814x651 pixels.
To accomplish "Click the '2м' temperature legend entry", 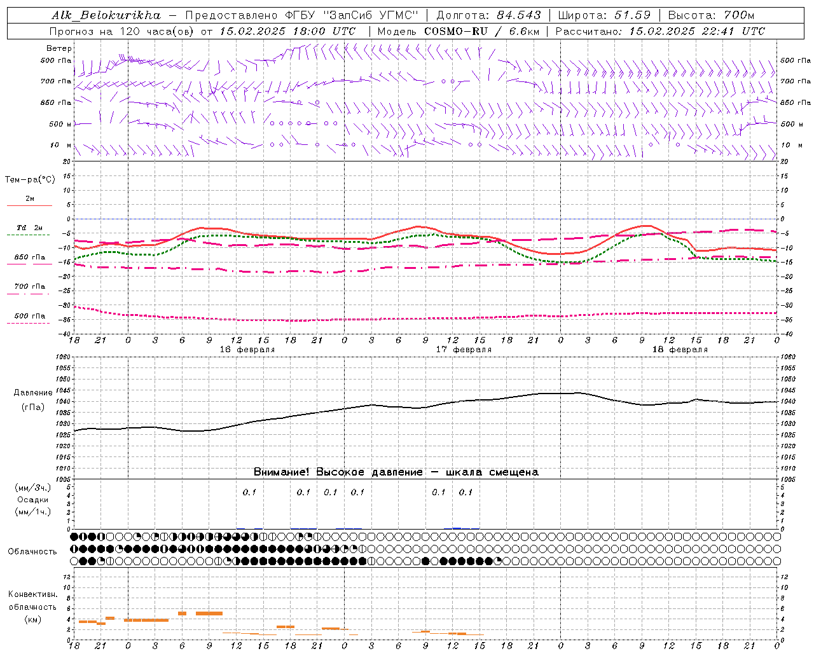I will tap(30, 199).
